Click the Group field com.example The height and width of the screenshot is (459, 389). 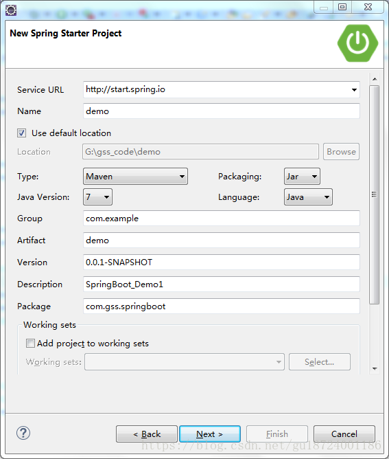tap(221, 218)
